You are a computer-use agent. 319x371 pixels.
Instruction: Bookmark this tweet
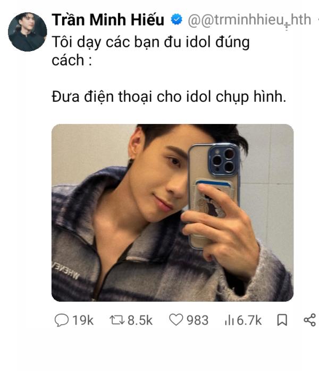point(282,320)
